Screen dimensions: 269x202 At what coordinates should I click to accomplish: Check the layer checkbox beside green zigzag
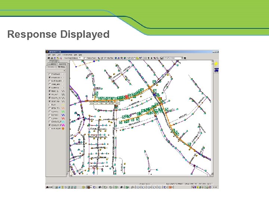pos(50,111)
